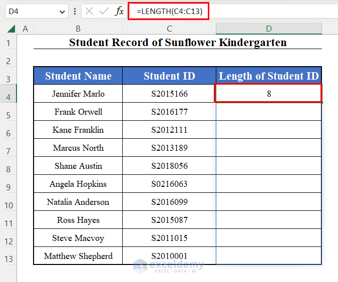Viewport: 338px width, 282px height.
Task: Select cell D4 containing value 8
Action: click(269, 94)
